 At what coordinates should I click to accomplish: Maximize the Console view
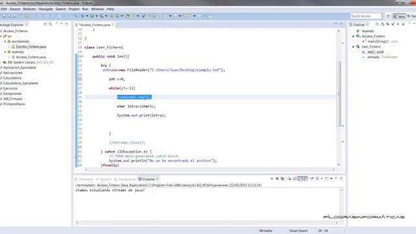[341, 179]
